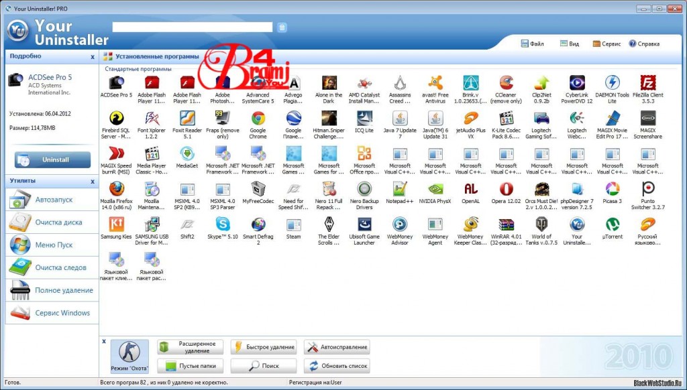
Task: Close the bottom toolbar panel
Action: [104, 341]
